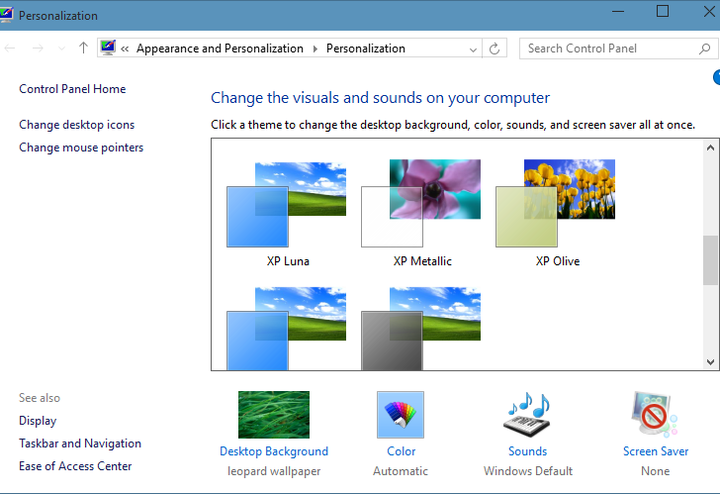This screenshot has height=494, width=720.
Task: Click the 'leopard wallpaper' caption
Action: click(x=274, y=471)
